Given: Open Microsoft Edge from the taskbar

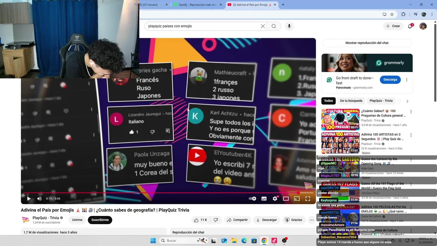Looking at the screenshot, I should tap(244, 241).
